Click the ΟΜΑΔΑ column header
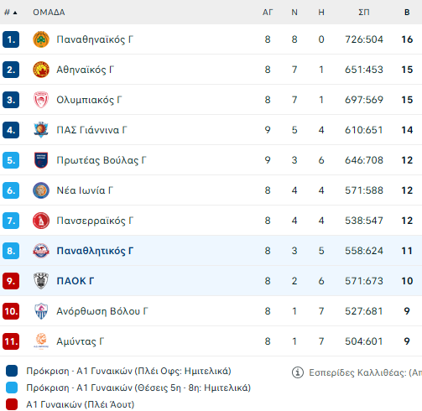The width and height of the screenshot is (422, 411). 49,13
